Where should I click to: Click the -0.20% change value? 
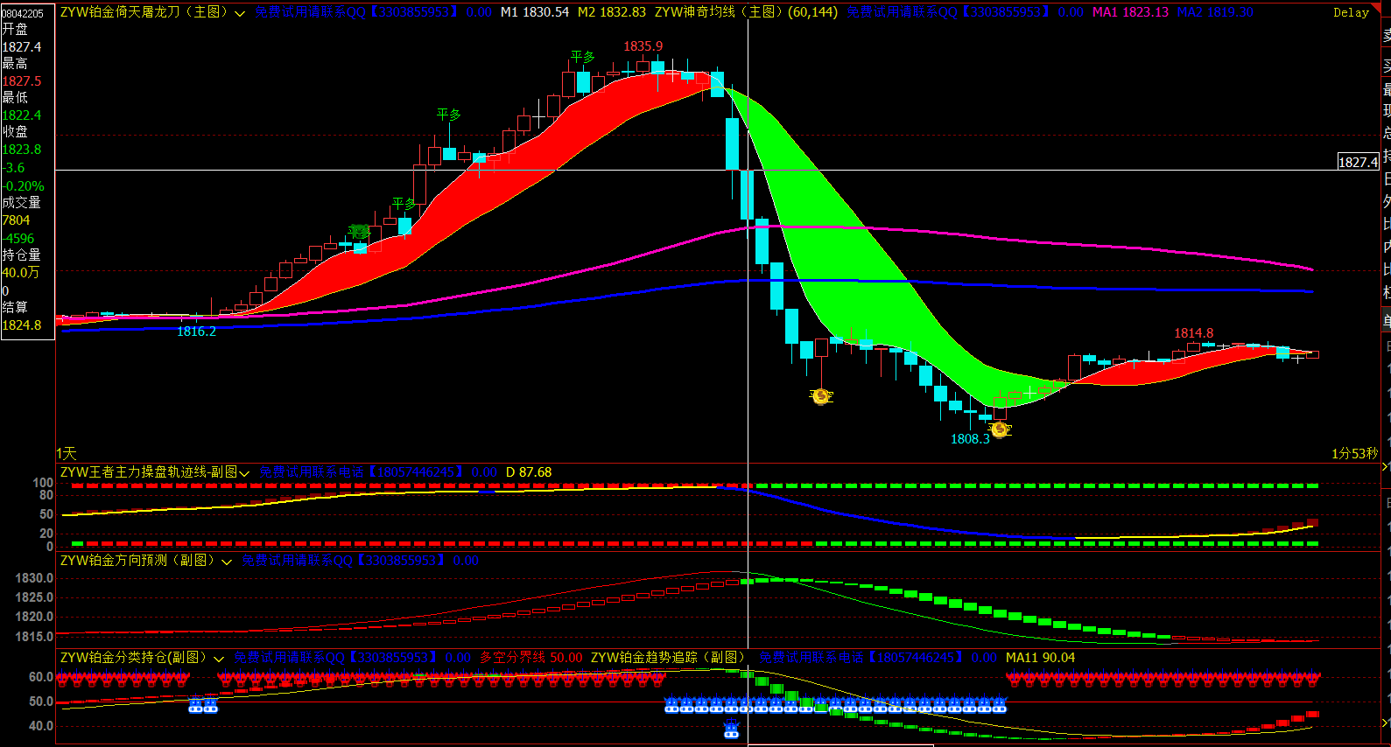23,185
